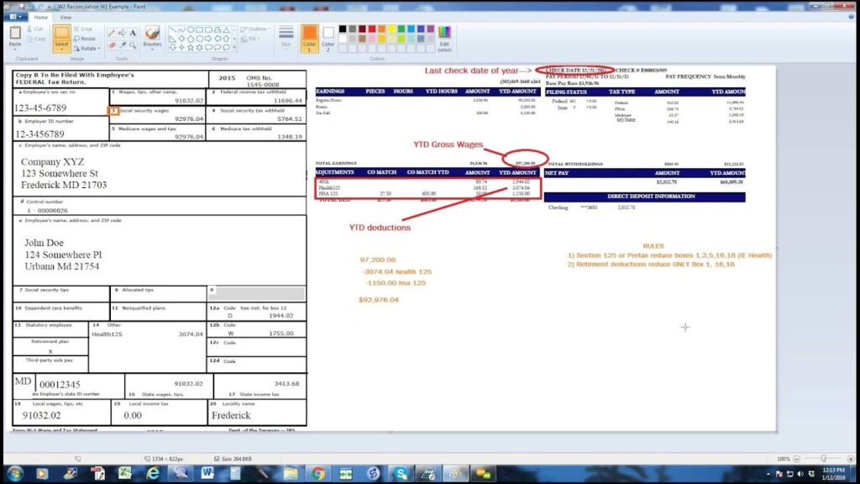The height and width of the screenshot is (484, 860).
Task: Select the oval shape in Shapes gallery
Action: [191, 29]
